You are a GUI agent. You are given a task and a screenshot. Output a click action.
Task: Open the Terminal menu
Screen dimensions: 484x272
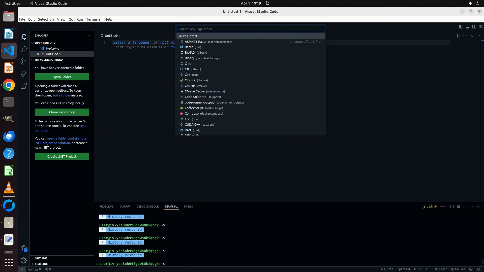coord(94,19)
